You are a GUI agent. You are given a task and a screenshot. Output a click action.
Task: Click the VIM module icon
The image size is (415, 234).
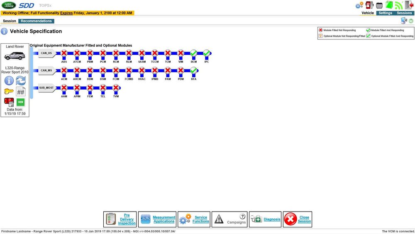[181, 53]
